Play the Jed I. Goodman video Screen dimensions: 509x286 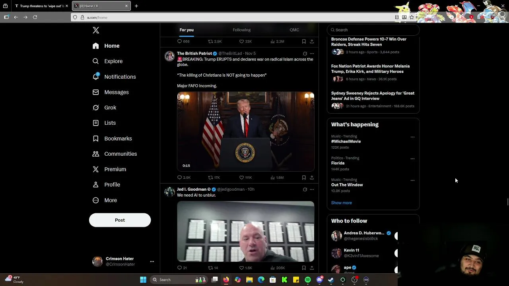pos(246,232)
